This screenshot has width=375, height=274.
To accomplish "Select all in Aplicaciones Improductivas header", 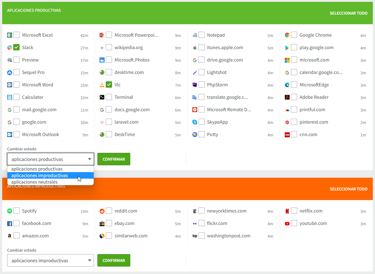I will [349, 189].
